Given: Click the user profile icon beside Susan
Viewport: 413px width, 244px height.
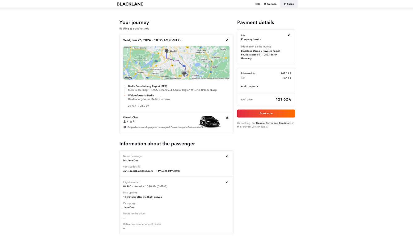Looking at the screenshot, I should point(285,4).
